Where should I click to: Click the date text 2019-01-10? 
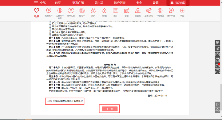161,96
